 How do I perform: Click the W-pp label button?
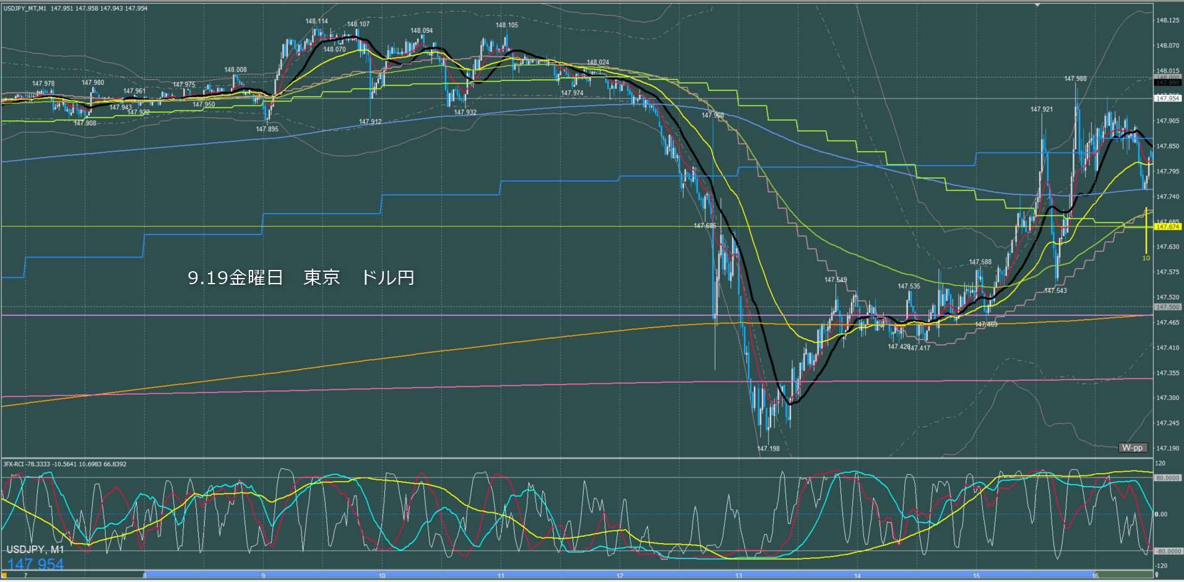click(1132, 448)
